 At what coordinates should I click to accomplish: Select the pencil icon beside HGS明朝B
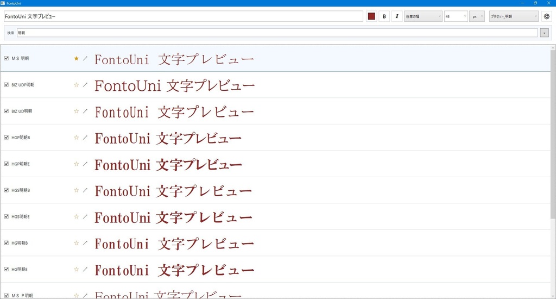click(x=85, y=190)
